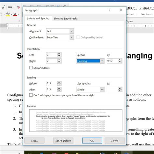Click the Styles group label

[x=129, y=21]
